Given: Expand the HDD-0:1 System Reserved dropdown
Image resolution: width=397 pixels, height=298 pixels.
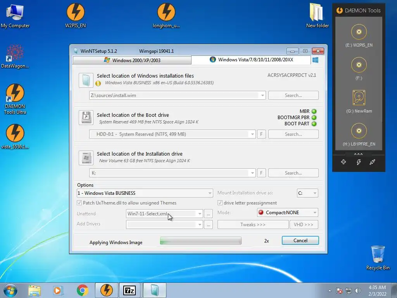Looking at the screenshot, I should pyautogui.click(x=252, y=134).
